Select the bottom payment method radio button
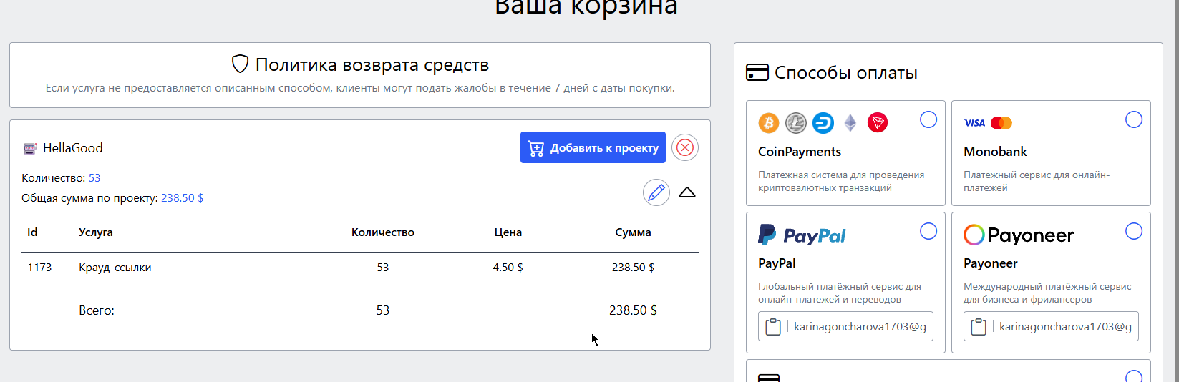 click(1134, 376)
